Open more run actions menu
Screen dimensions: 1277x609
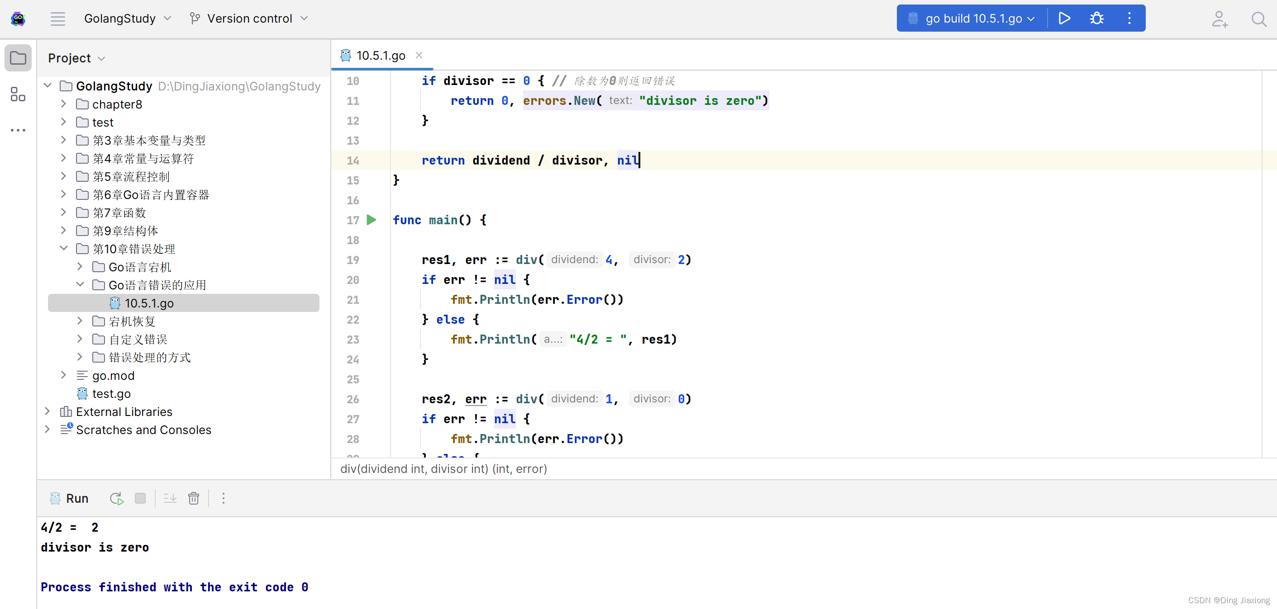click(1129, 19)
